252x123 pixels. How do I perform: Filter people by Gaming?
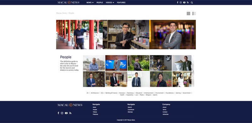tap(178, 93)
